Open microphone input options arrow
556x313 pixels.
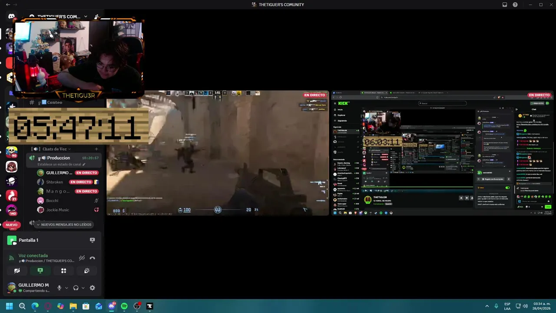point(66,288)
